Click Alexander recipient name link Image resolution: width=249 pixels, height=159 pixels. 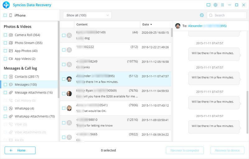207,26
